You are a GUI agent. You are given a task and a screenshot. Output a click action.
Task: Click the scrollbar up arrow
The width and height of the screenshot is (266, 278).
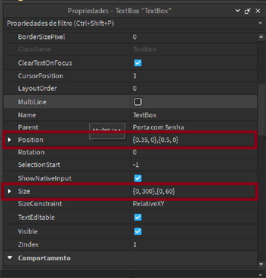[262, 37]
